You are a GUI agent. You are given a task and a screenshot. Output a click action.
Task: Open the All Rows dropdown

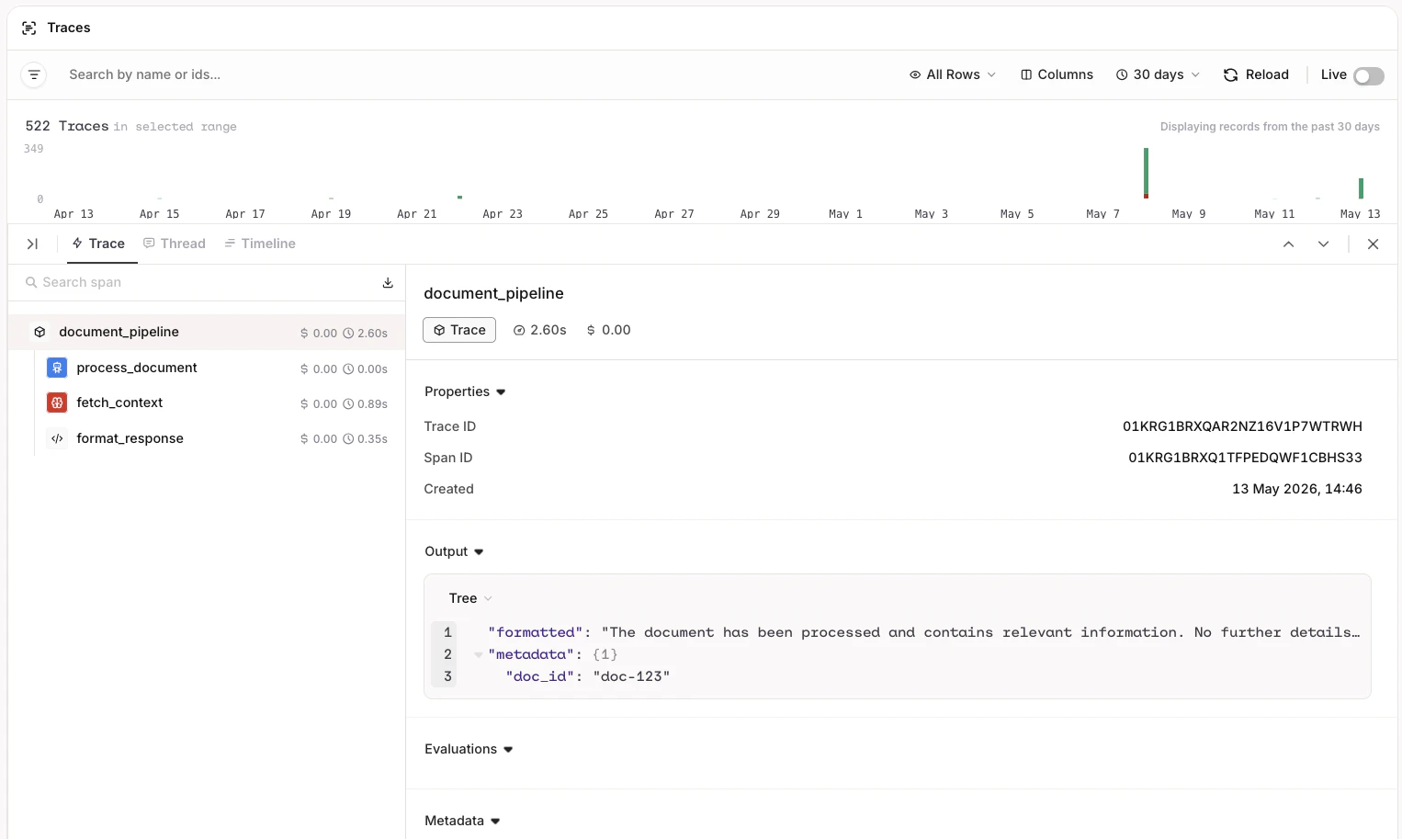(953, 74)
